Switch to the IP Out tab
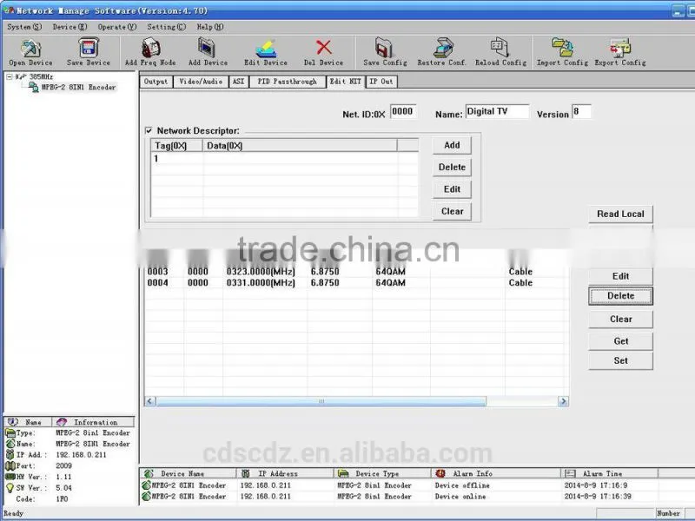The width and height of the screenshot is (695, 521). tap(381, 82)
